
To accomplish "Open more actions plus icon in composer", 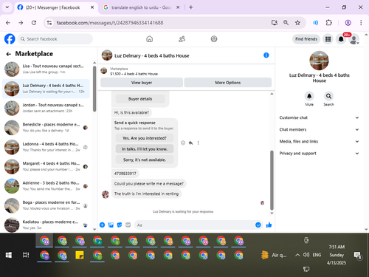I will [x=102, y=225].
